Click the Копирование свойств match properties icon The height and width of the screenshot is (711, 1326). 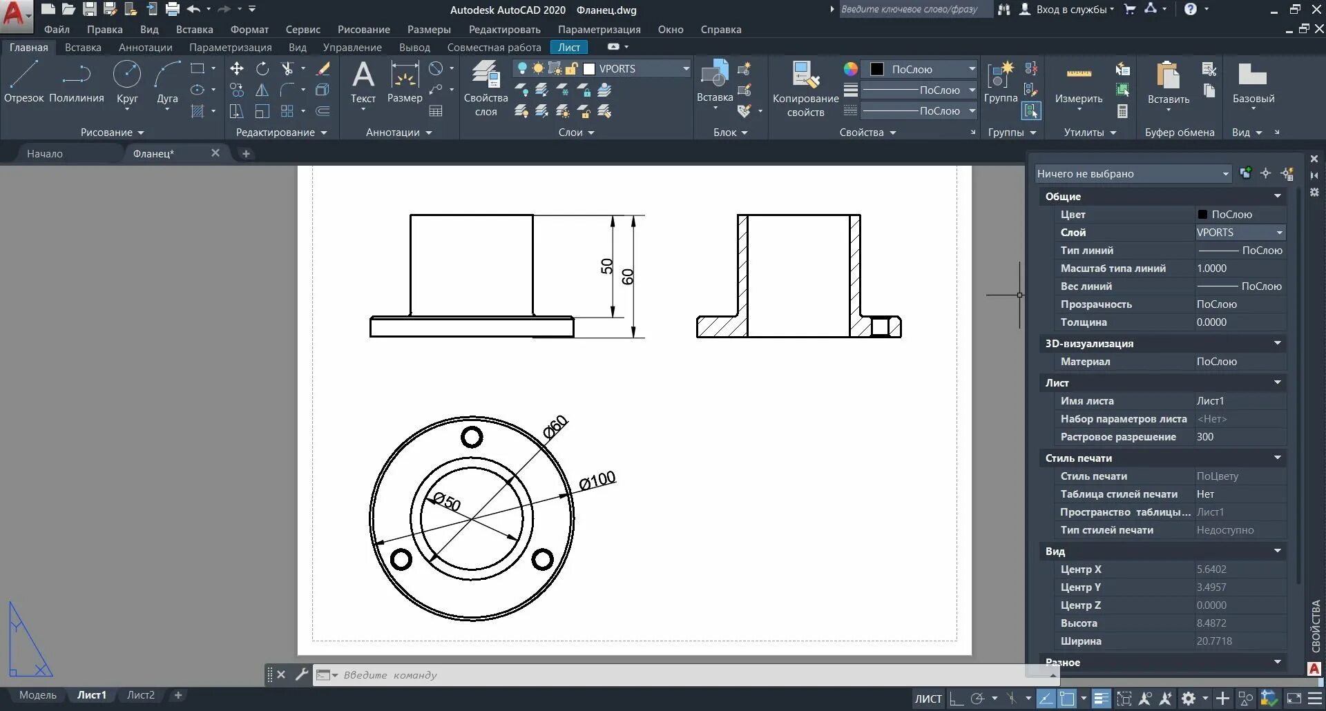(805, 88)
